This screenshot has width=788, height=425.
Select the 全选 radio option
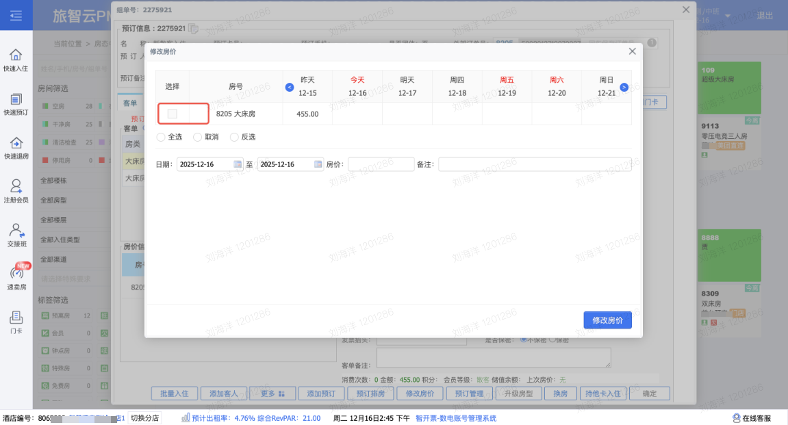(161, 137)
